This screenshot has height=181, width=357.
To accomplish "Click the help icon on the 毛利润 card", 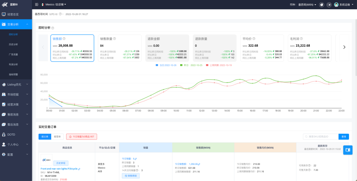I will pyautogui.click(x=301, y=39).
